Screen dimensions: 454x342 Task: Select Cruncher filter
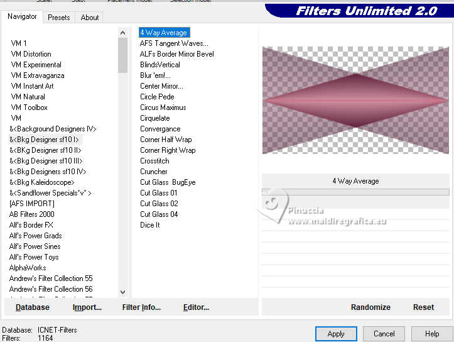click(x=153, y=172)
